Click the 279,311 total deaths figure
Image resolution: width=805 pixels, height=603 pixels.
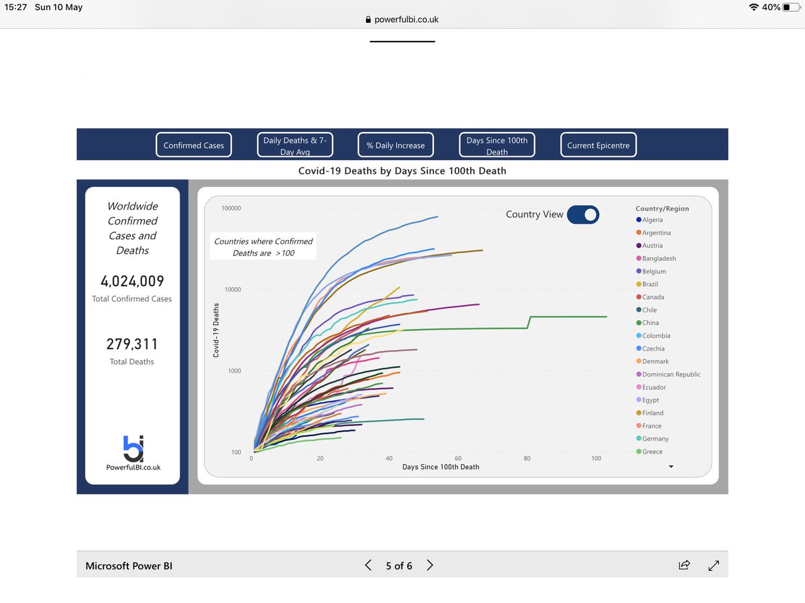[132, 344]
